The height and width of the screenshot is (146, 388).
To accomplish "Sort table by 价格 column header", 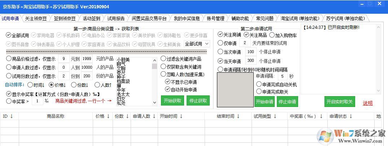I will tap(103, 116).
